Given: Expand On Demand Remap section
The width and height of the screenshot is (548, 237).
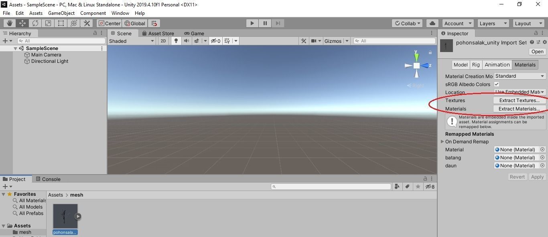Looking at the screenshot, I should [442, 142].
